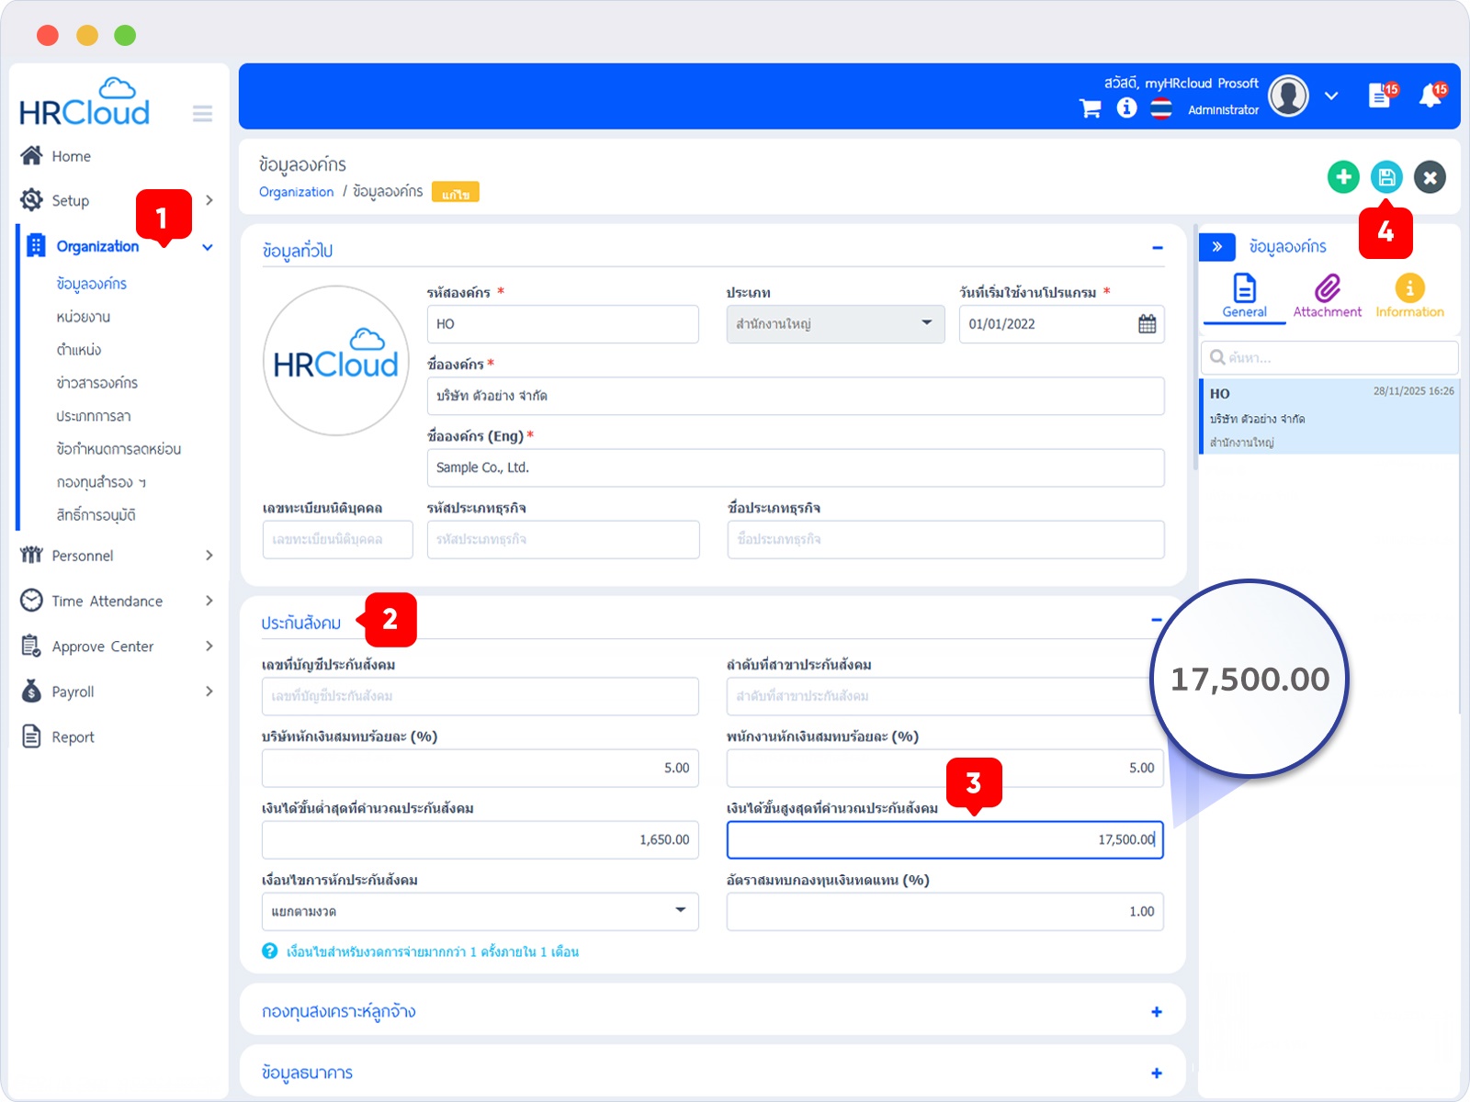The image size is (1470, 1102).
Task: Expand the กองทุนสงเคราะห์ลูกจ้าง section
Action: (1156, 1012)
